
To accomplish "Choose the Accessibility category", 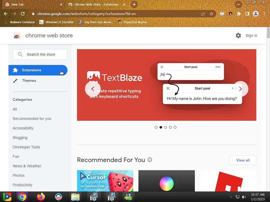I will 23,128.
